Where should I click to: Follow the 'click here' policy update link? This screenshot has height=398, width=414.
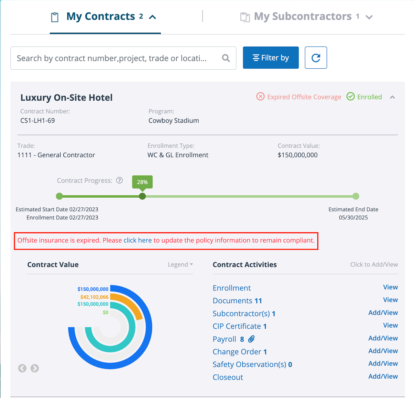tap(137, 240)
